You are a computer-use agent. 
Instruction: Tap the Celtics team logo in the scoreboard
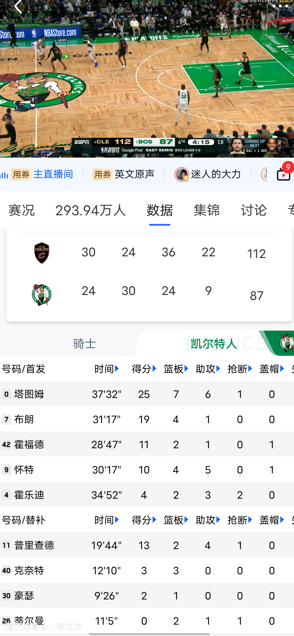42,295
